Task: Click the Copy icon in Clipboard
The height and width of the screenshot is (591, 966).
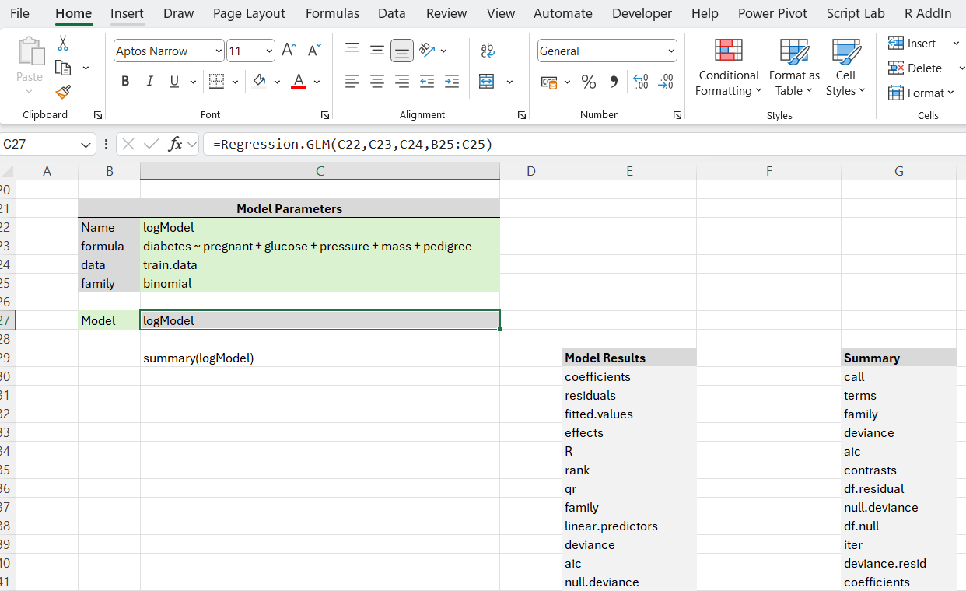Action: tap(63, 68)
